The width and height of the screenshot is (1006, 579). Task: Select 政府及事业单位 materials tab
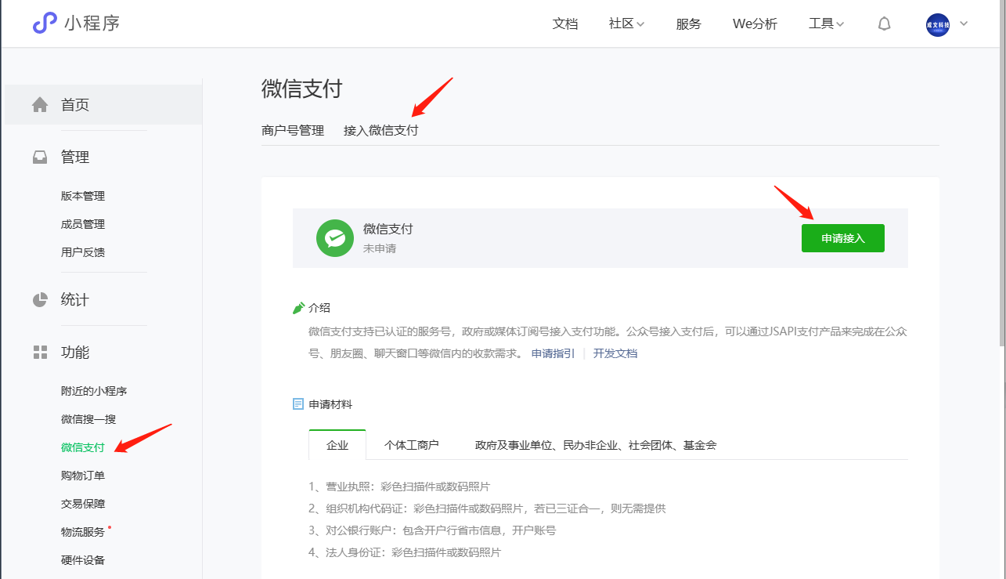[596, 445]
